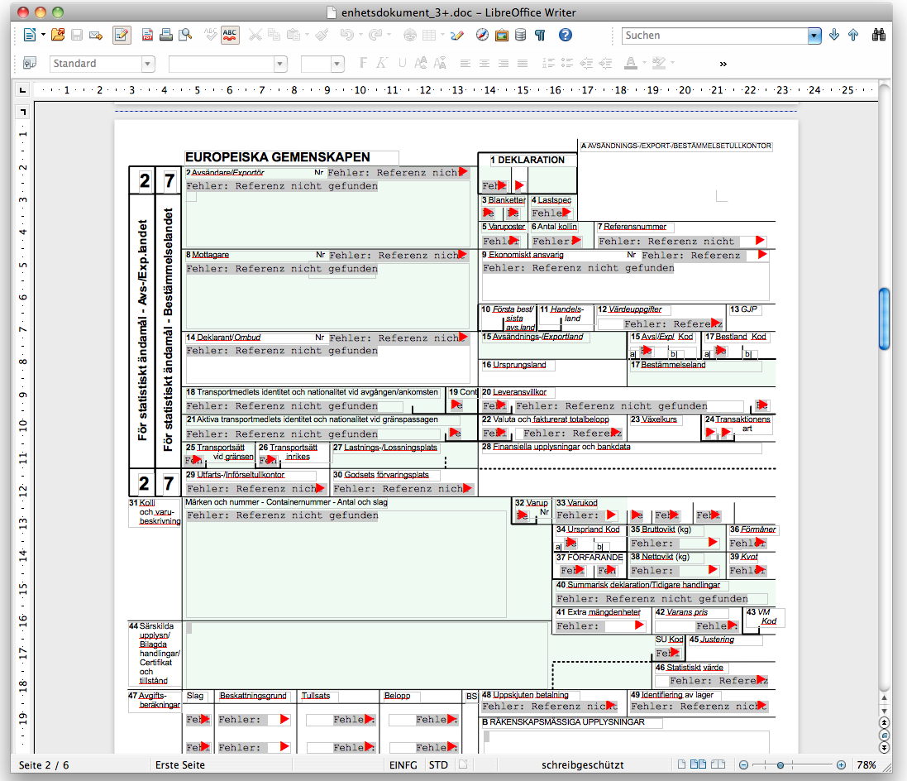
Task: Toggle automatic spell checking
Action: tap(230, 35)
